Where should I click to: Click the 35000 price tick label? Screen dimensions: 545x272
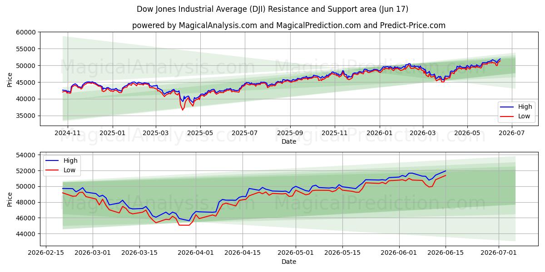pyautogui.click(x=27, y=116)
